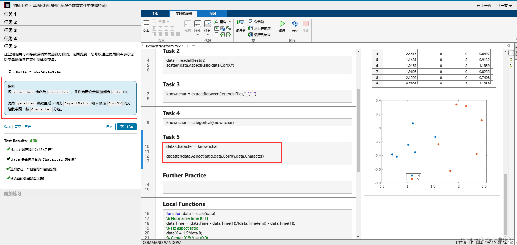Open the hamburger menu at top left
517x245 pixels.
click(x=7, y=5)
